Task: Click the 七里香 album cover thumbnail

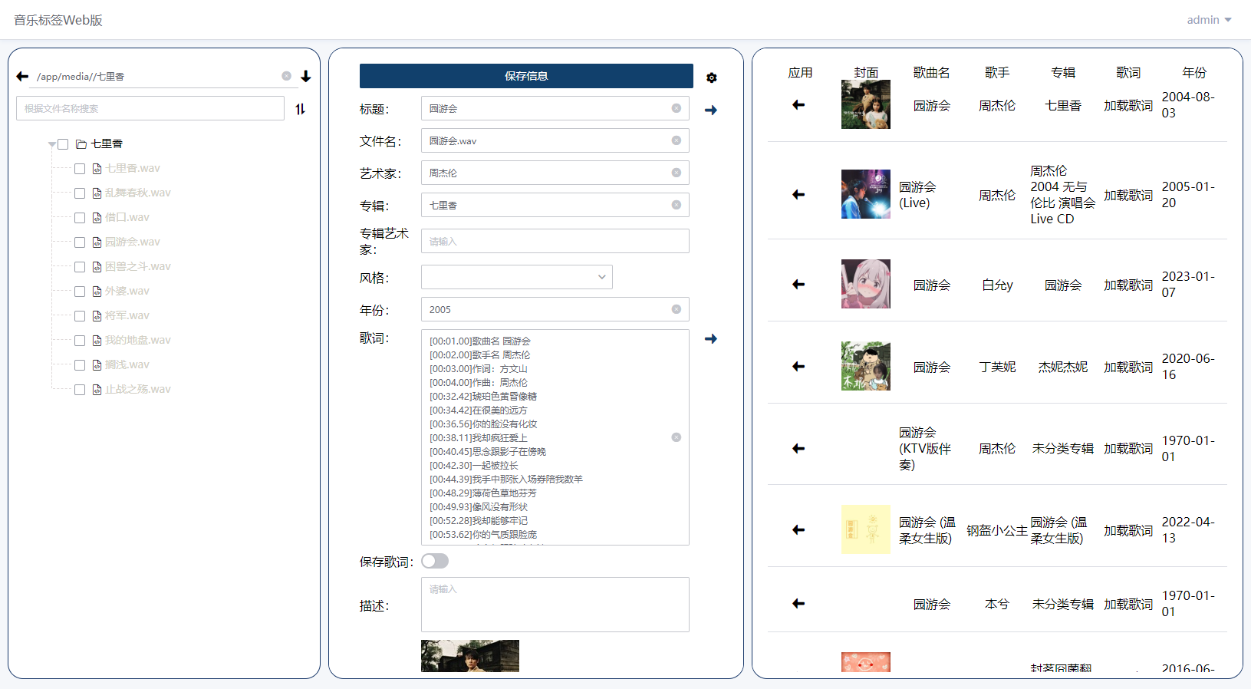Action: pyautogui.click(x=866, y=104)
